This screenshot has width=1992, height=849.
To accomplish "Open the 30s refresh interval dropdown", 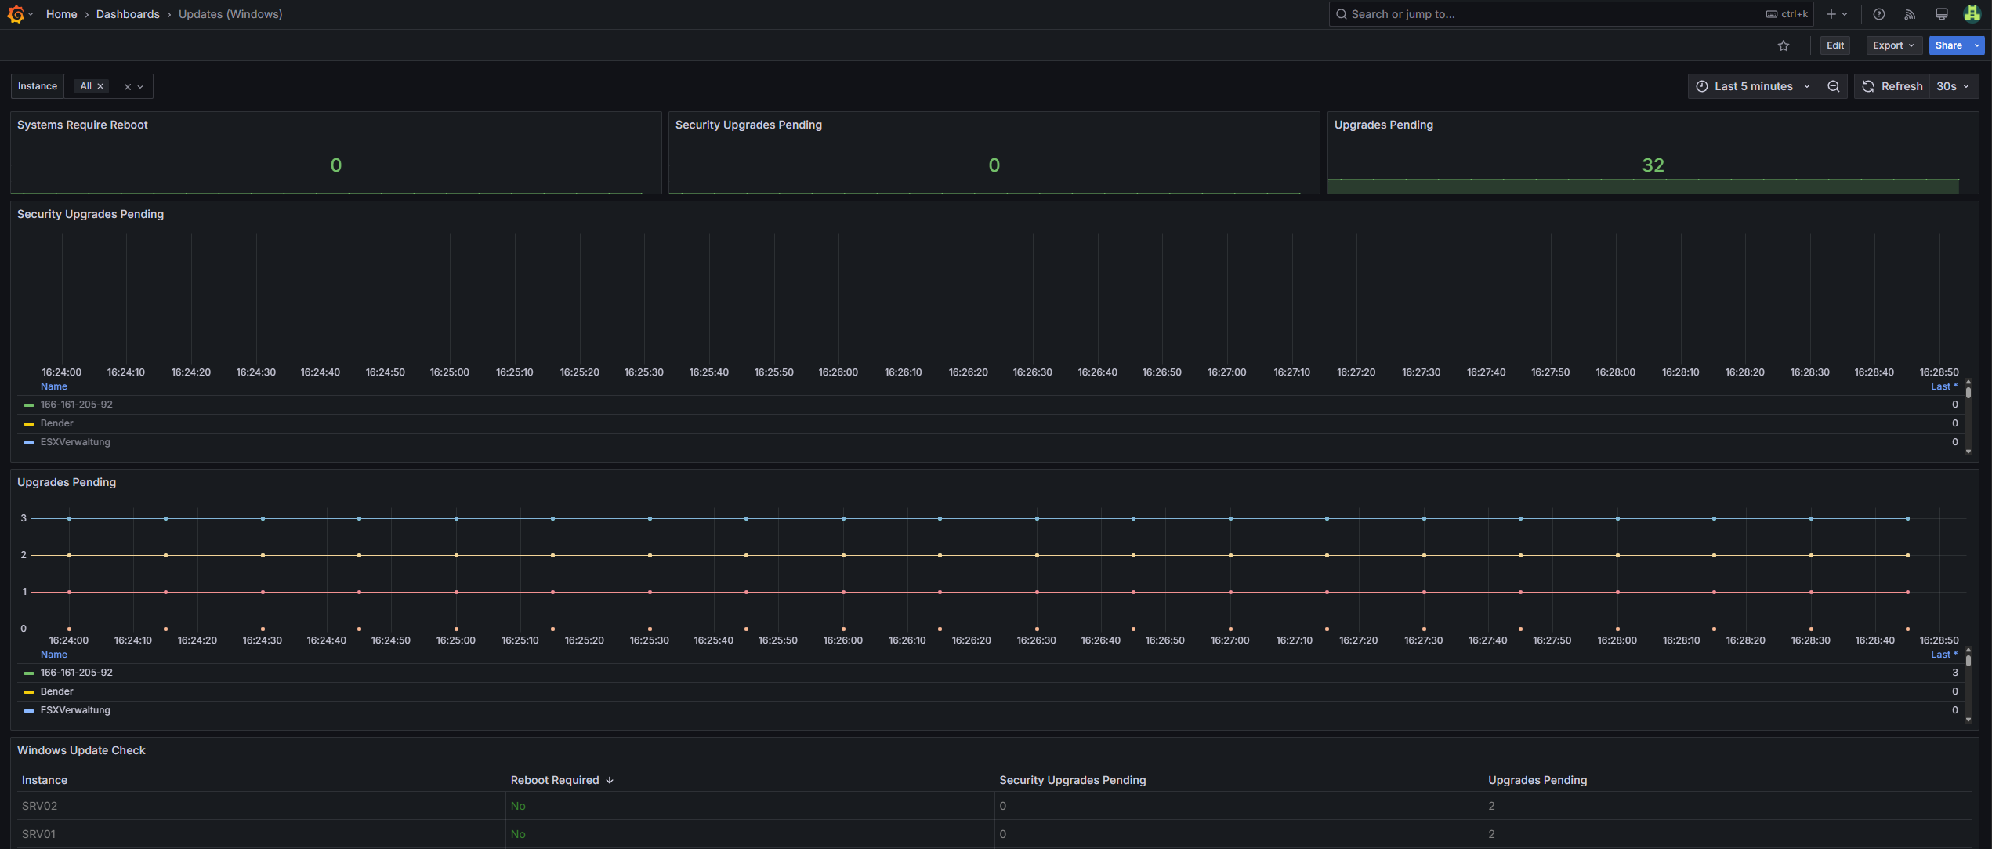I will click(x=1952, y=86).
